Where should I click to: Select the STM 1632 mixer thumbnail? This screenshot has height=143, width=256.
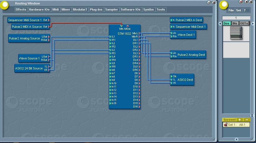click(236, 33)
